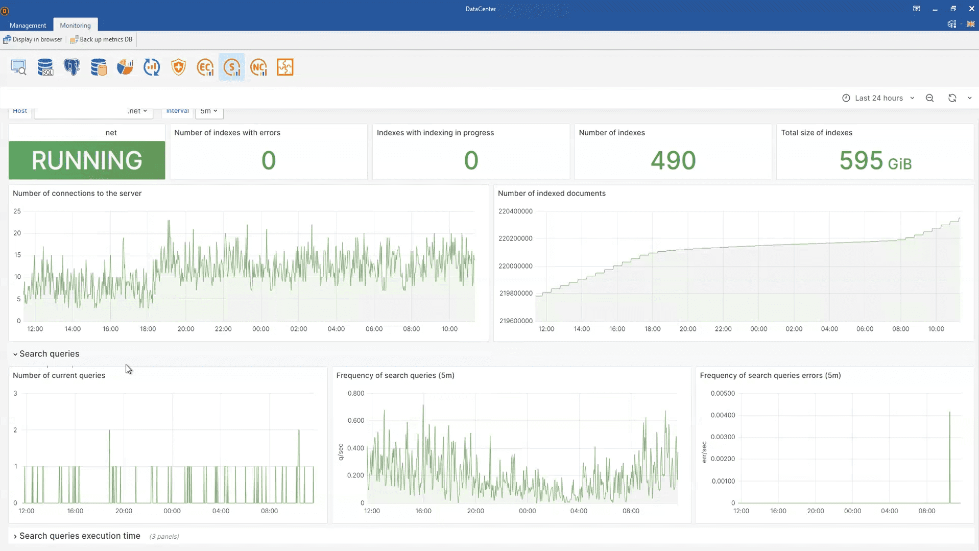This screenshot has width=979, height=551.
Task: Click the Number of connections to the server title
Action: 77,194
